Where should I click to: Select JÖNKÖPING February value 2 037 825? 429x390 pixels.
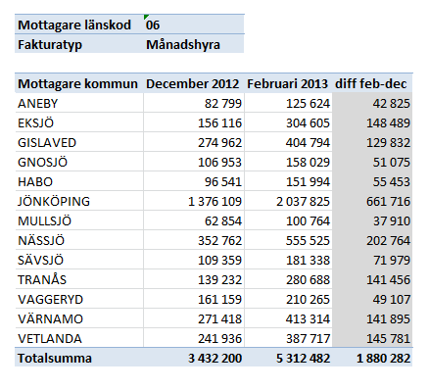coord(303,202)
